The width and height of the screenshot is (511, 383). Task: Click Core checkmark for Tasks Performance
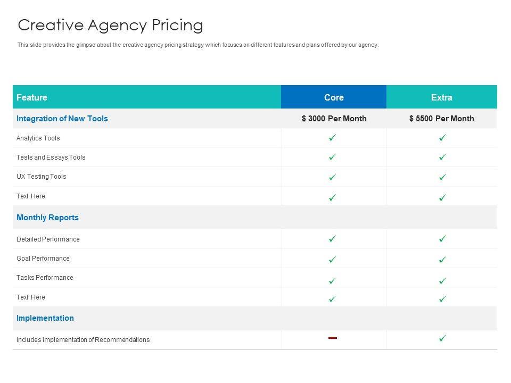coord(332,280)
